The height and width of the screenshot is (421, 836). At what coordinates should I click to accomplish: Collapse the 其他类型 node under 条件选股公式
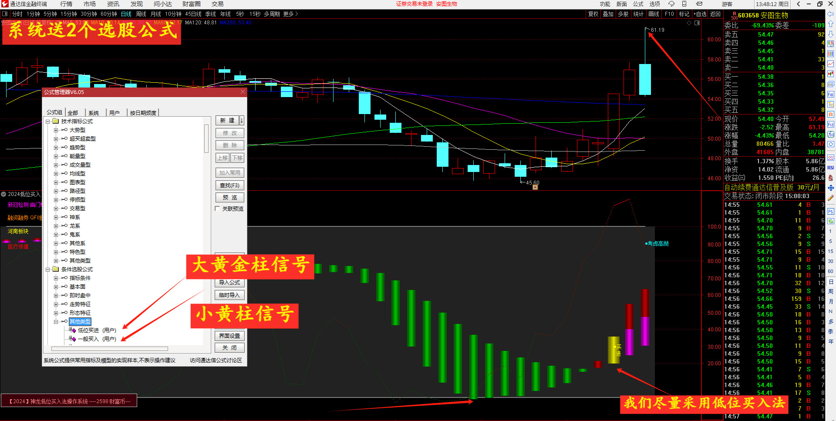(x=56, y=322)
